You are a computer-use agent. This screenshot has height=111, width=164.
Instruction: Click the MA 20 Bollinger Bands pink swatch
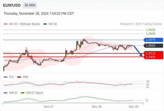tap(6, 24)
